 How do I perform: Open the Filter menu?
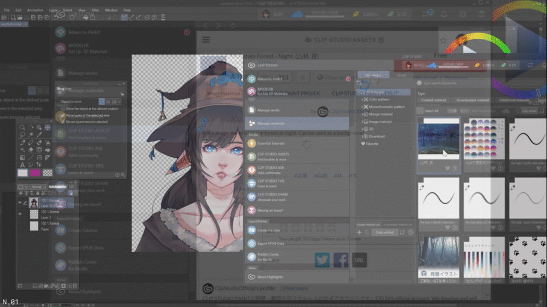[95, 10]
